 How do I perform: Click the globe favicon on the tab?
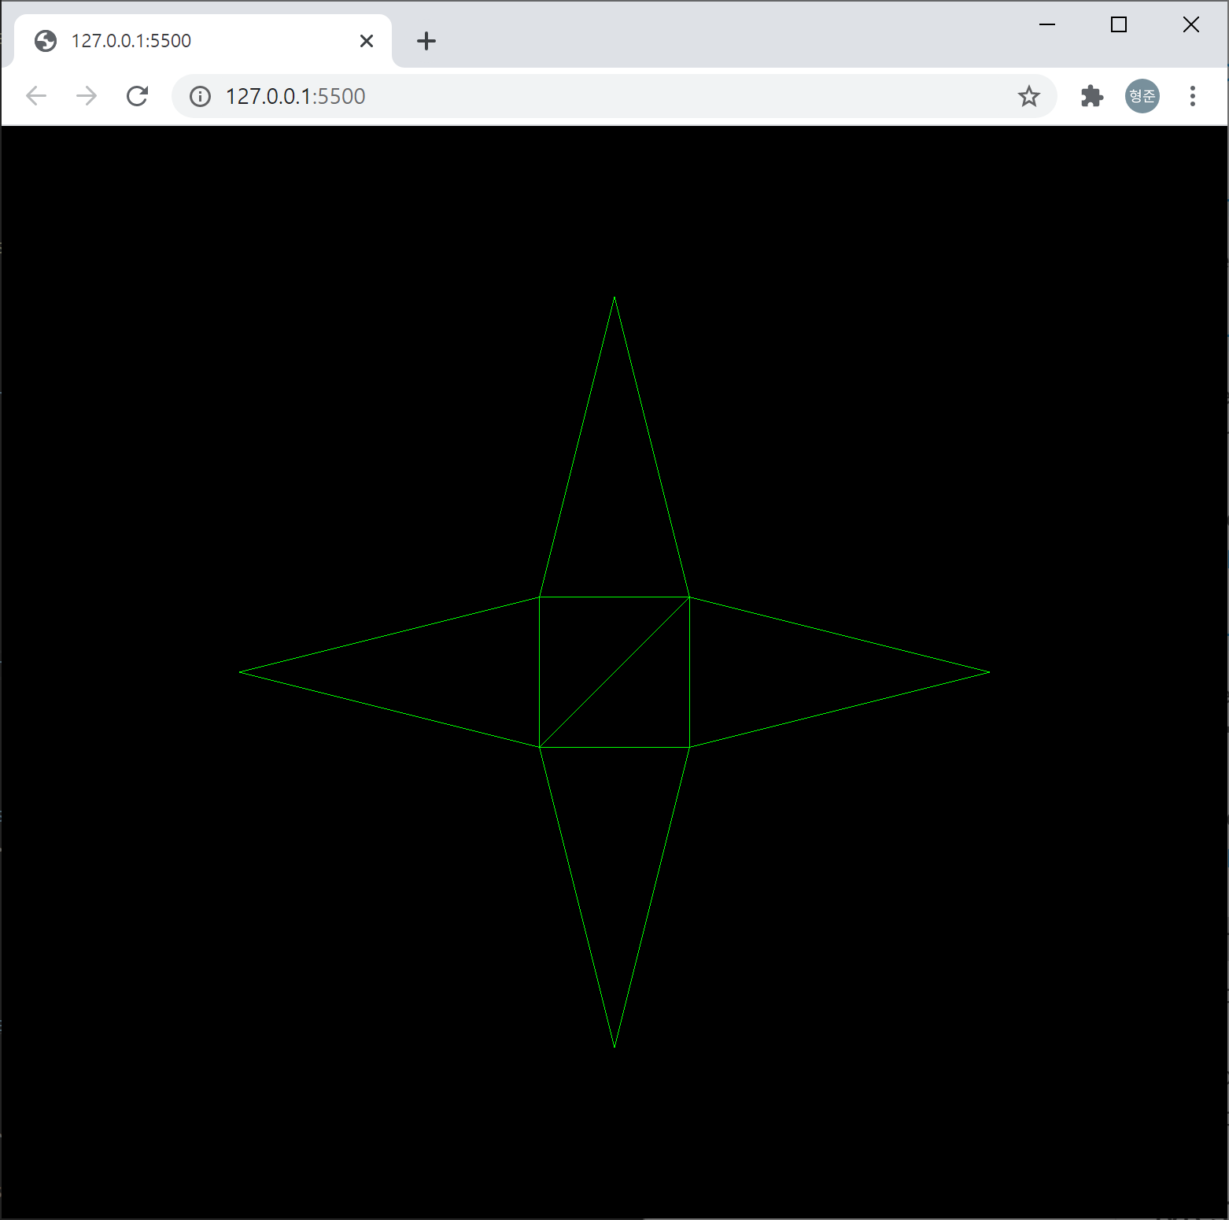46,41
